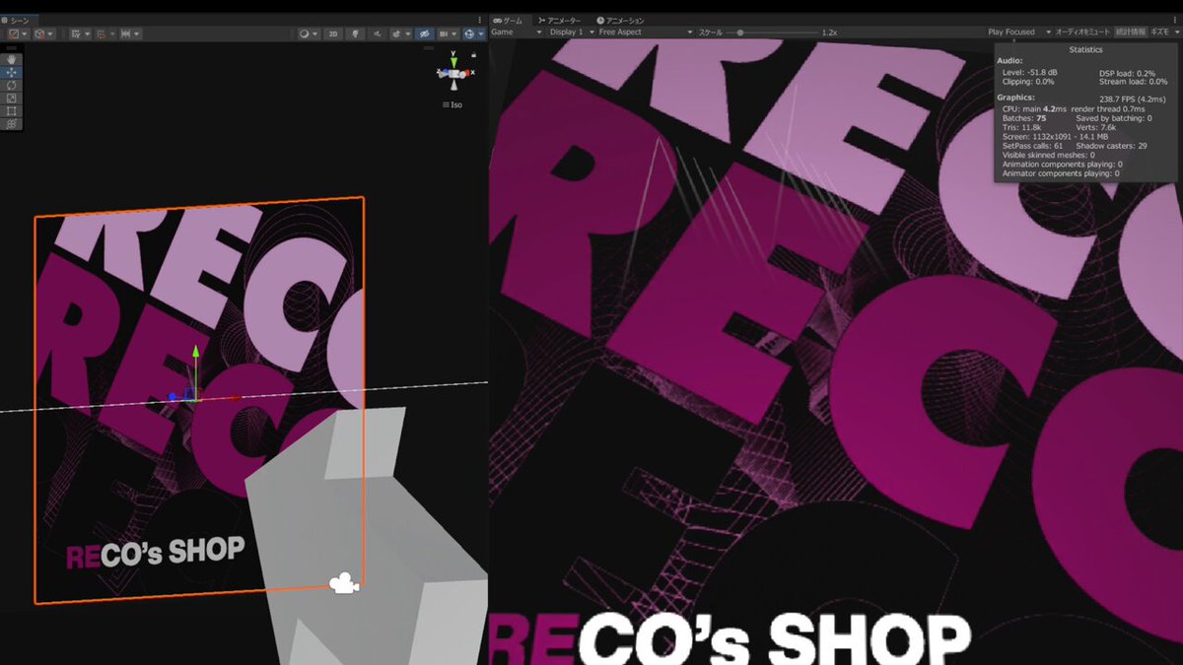This screenshot has height=665, width=1183.
Task: Expand the scene gizmos dropdown arrow
Action: [x=481, y=33]
